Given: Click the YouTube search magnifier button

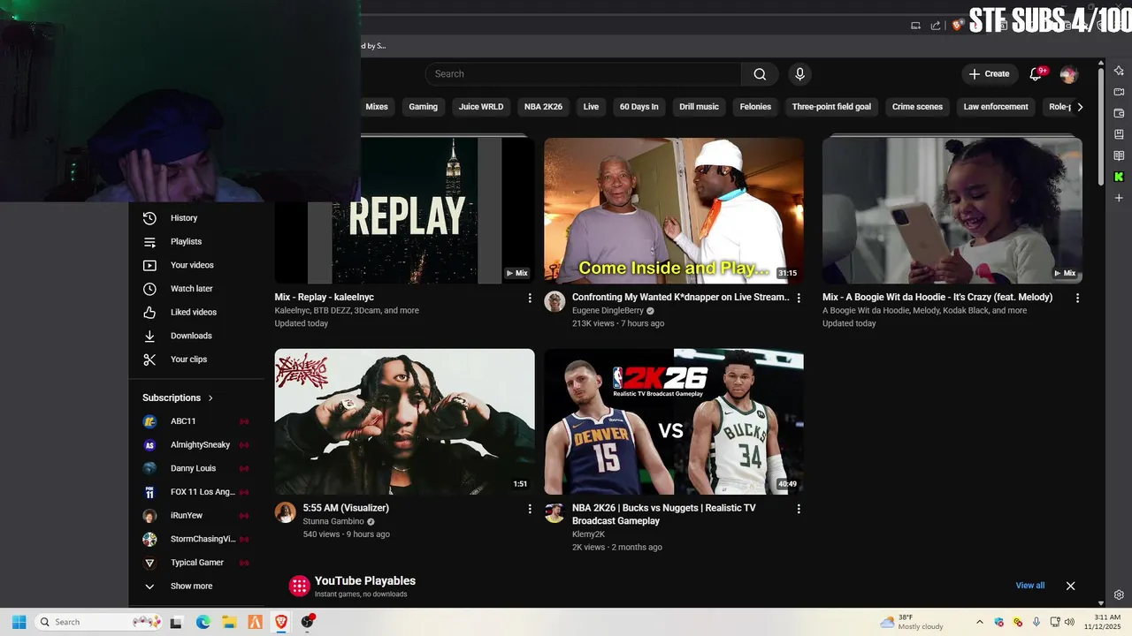Looking at the screenshot, I should click(760, 74).
